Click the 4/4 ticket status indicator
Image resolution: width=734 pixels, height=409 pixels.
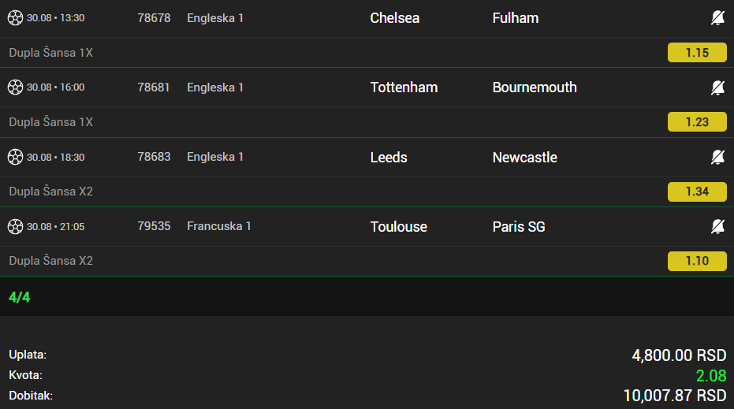click(19, 297)
